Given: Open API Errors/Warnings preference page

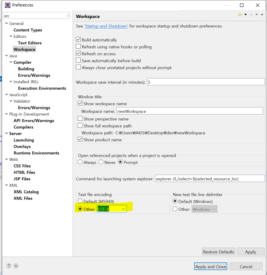Looking at the screenshot, I should 34,121.
